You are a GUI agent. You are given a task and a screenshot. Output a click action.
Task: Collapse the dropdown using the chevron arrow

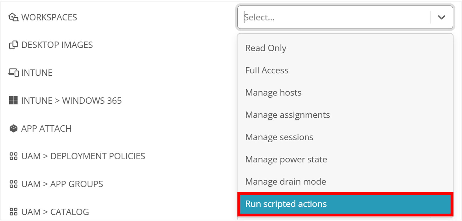(x=441, y=17)
